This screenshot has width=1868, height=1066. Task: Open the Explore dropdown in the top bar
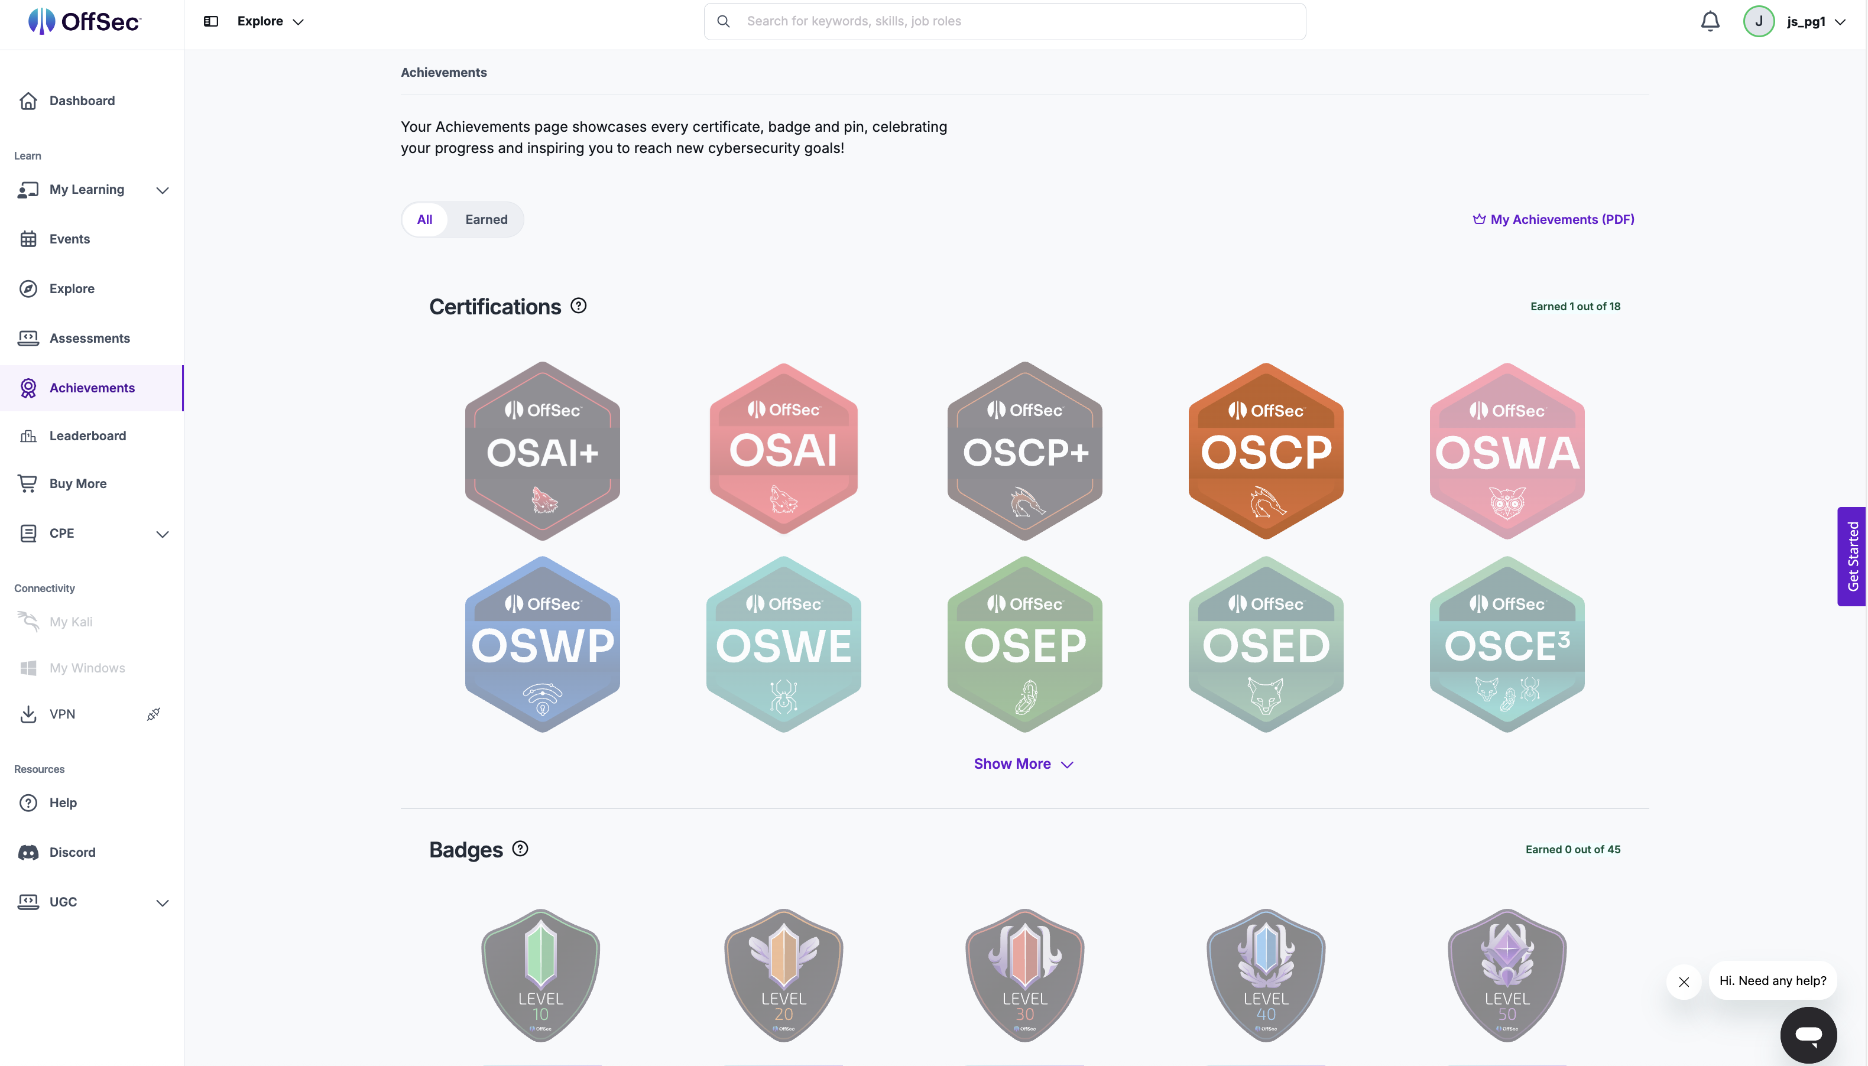270,21
